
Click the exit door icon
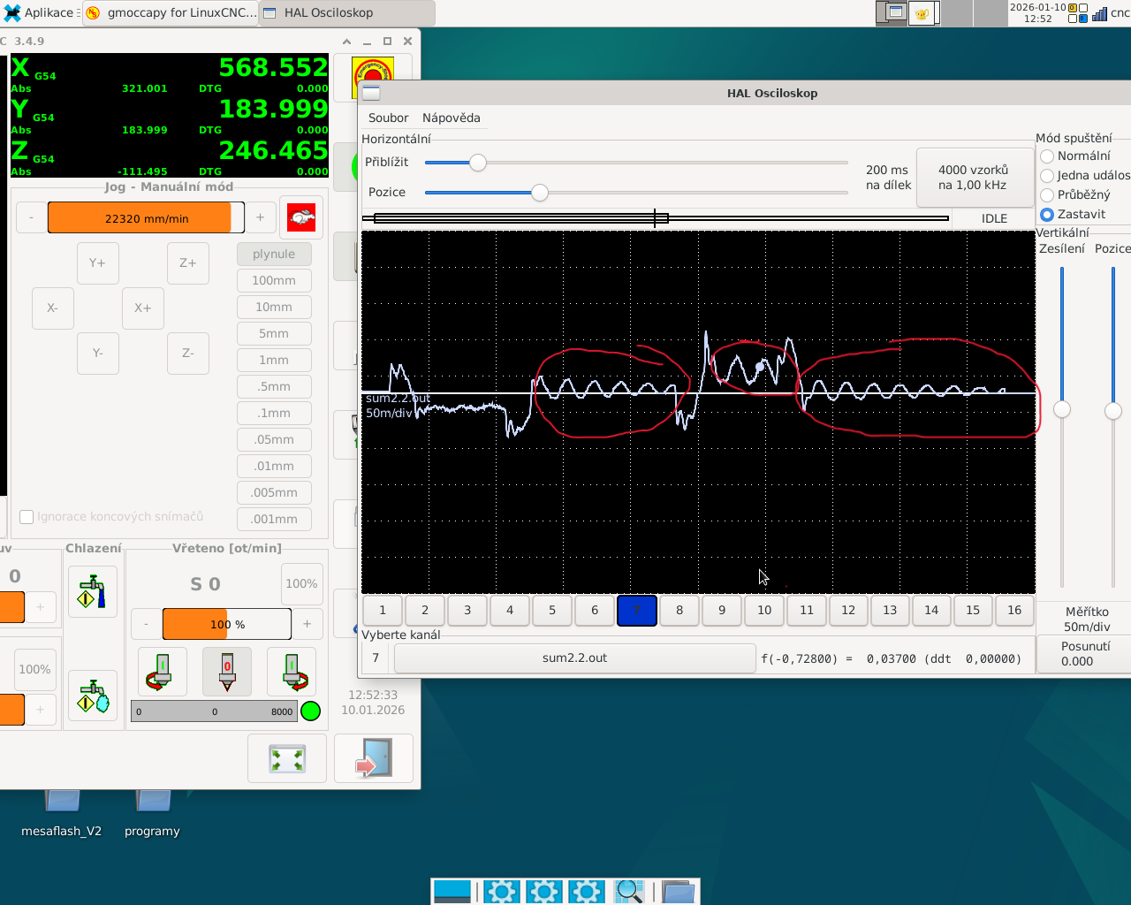tap(373, 759)
